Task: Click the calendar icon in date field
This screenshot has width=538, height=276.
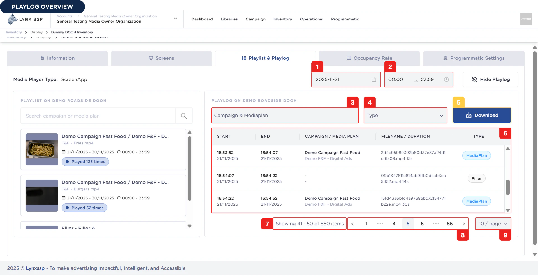Action: (374, 80)
